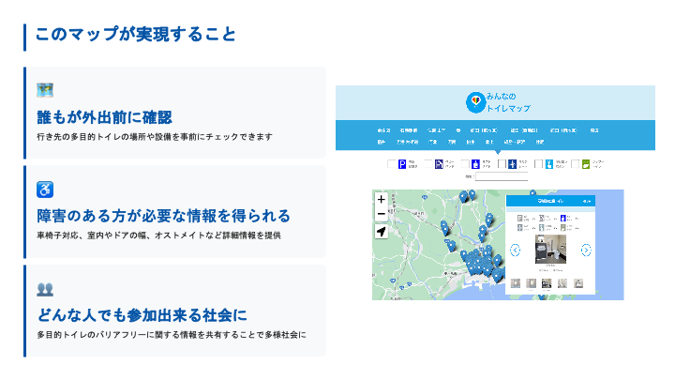Click the blue parking P filter icon
675x380 pixels.
coord(402,164)
